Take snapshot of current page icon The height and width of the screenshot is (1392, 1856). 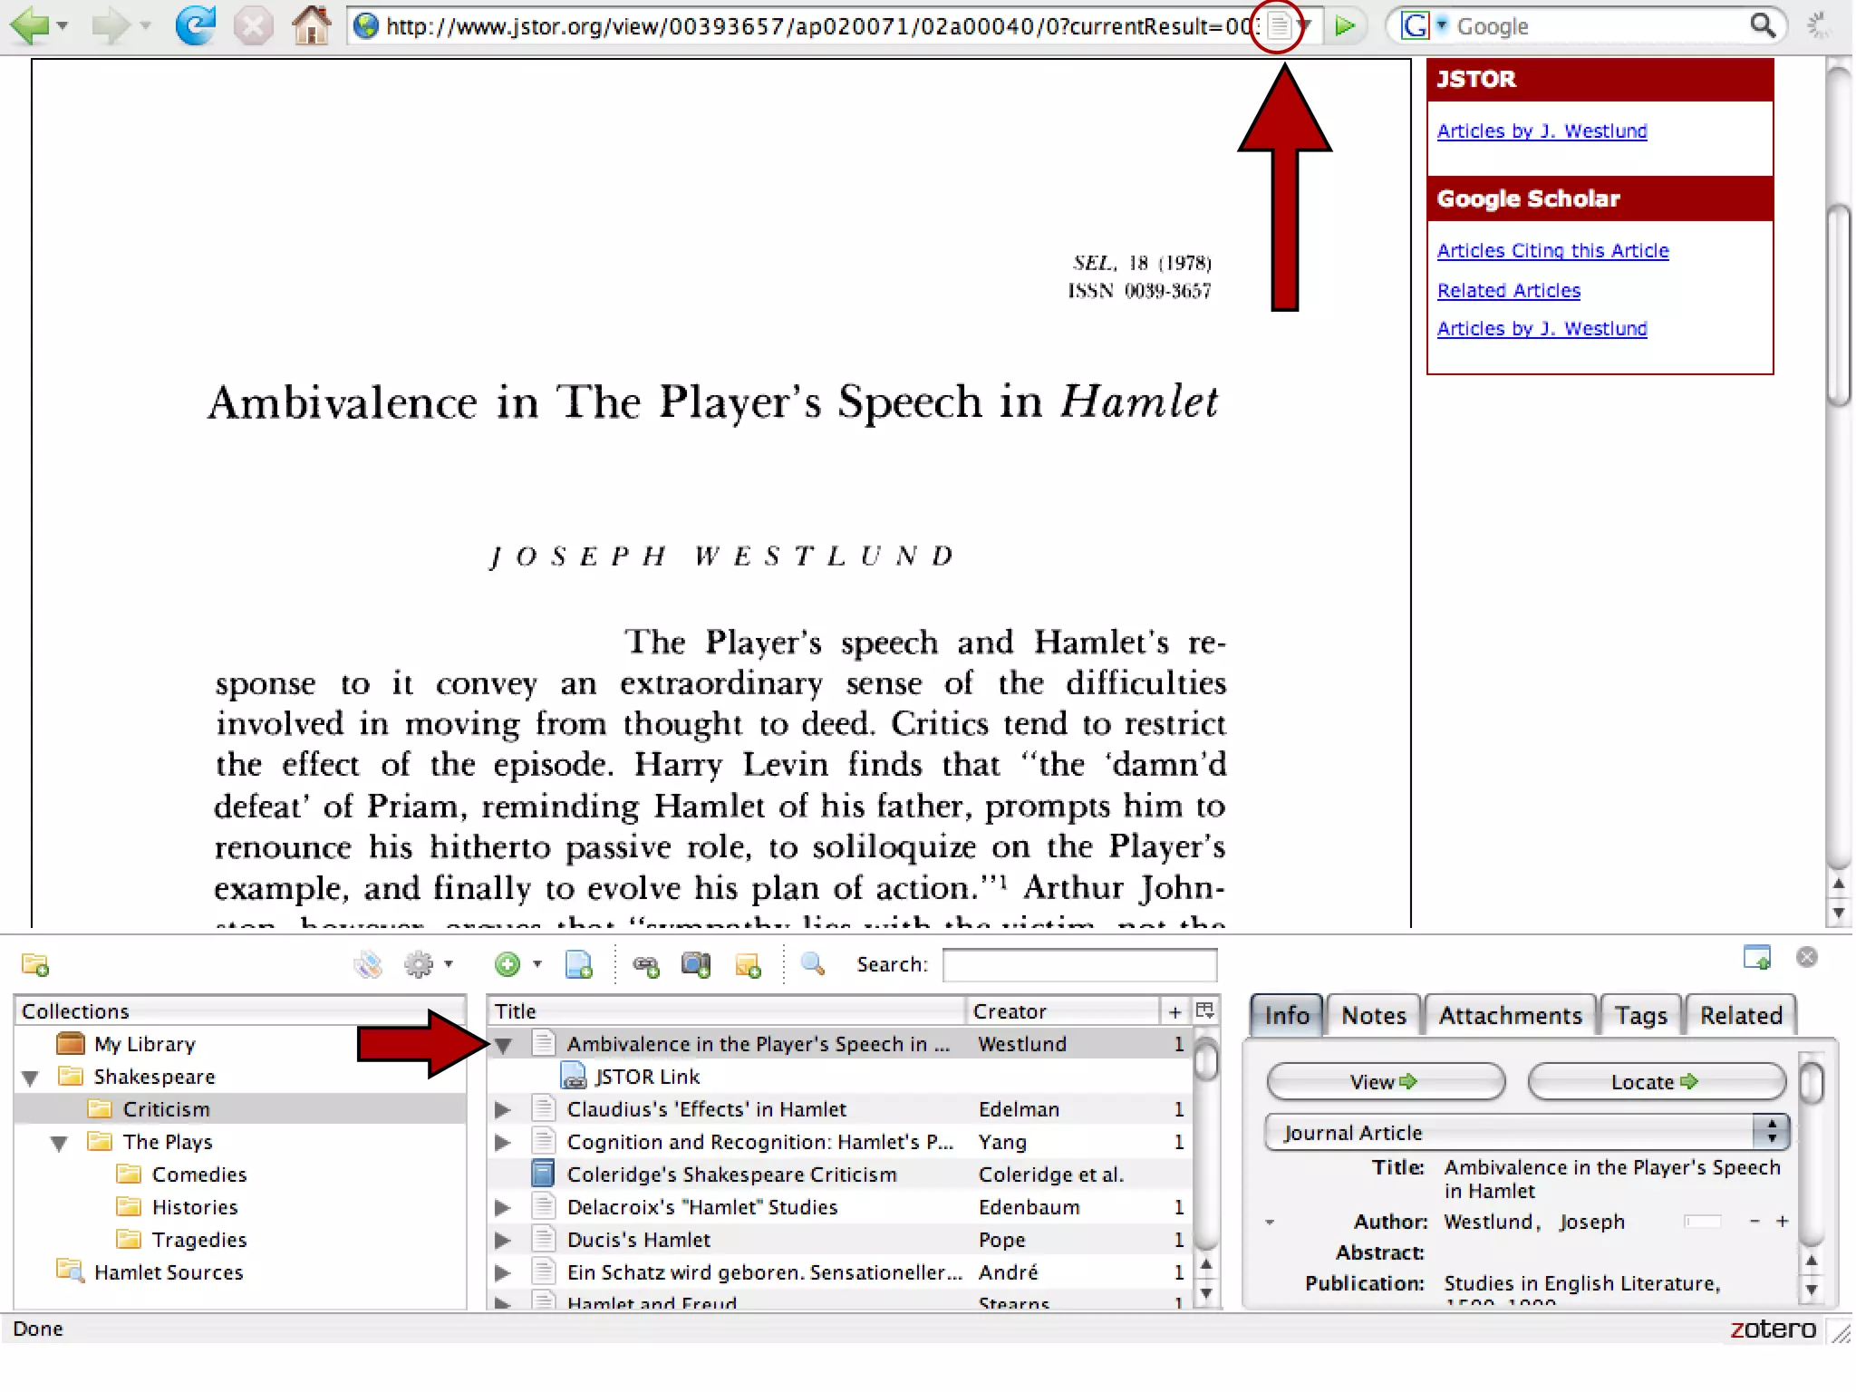coord(695,964)
